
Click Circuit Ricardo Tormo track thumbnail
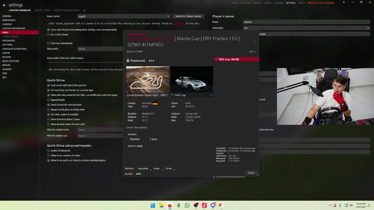148,80
